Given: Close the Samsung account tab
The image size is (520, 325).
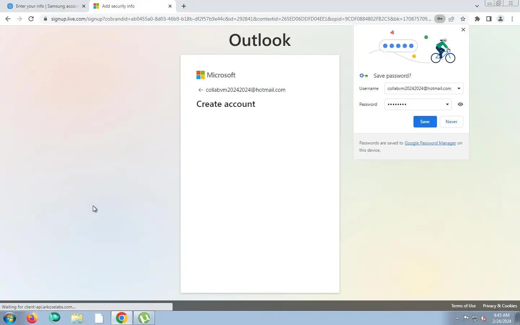Looking at the screenshot, I should [x=84, y=6].
